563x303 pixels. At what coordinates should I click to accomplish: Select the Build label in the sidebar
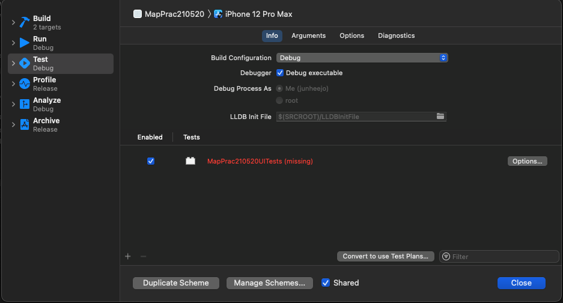click(41, 18)
